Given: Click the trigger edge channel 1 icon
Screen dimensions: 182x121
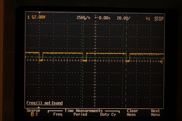Looking at the screenshot, I should (x=148, y=19).
